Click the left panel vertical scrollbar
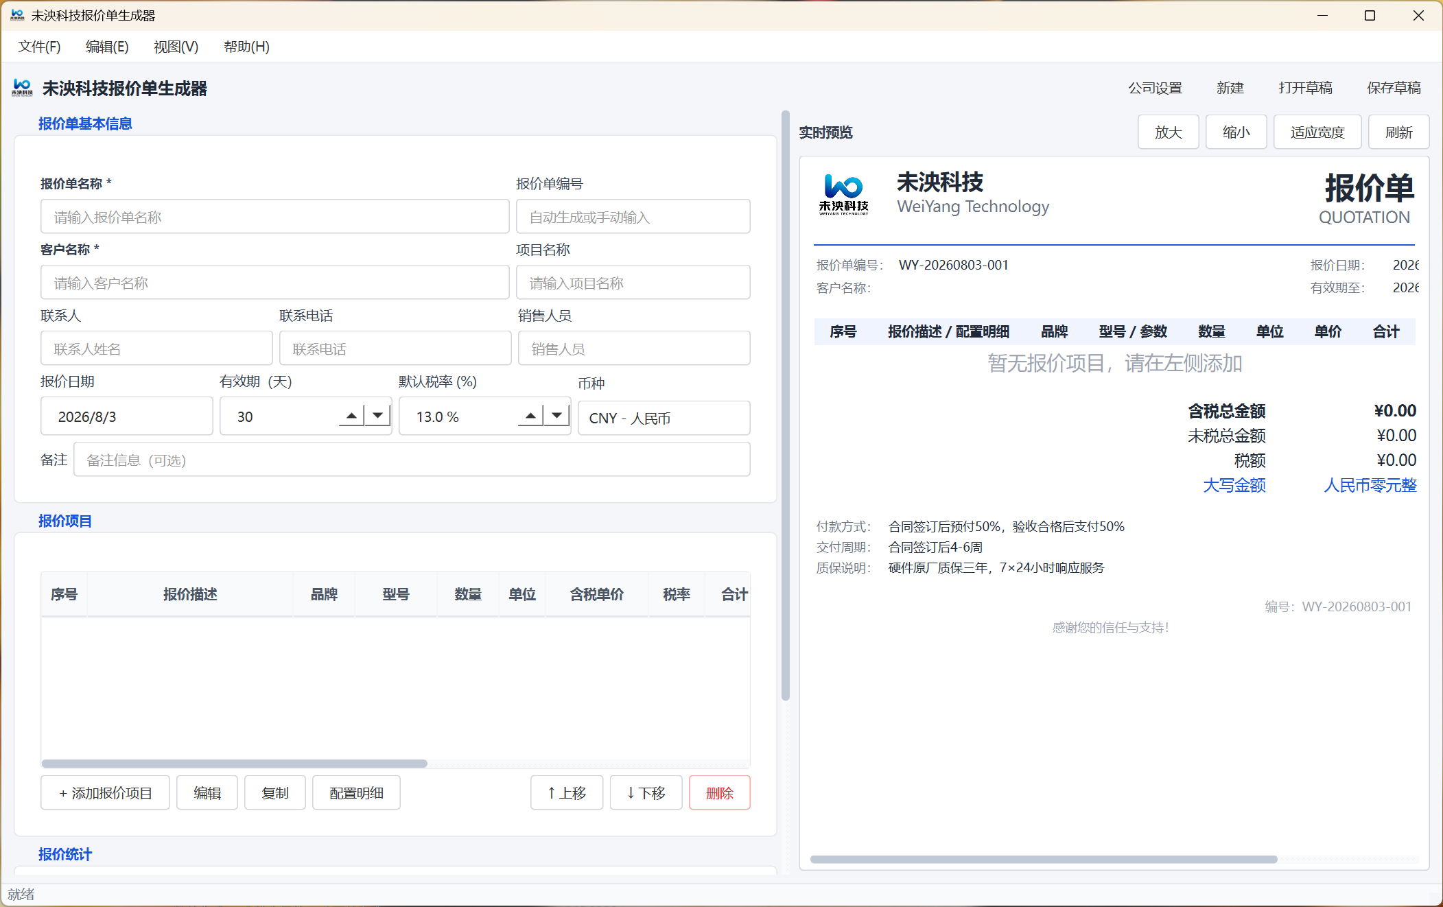This screenshot has height=907, width=1443. tap(786, 405)
